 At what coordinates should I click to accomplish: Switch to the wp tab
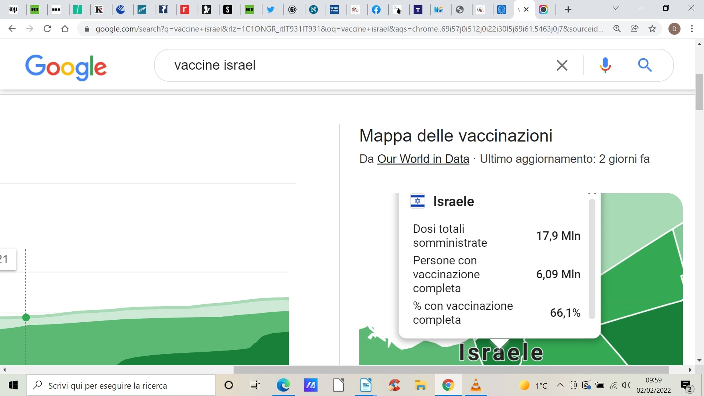point(13,10)
